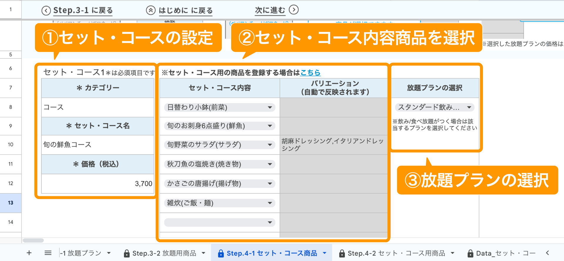The height and width of the screenshot is (261, 564).
Task: Select the price cell showing 3,700
Action: [x=98, y=184]
